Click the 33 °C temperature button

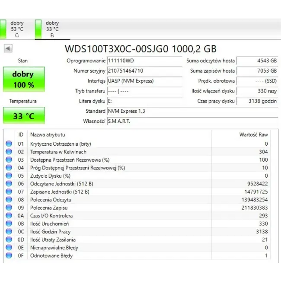click(x=24, y=115)
